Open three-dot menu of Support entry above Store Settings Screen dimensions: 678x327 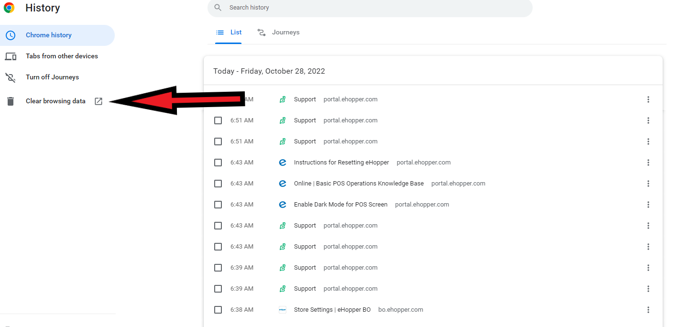[x=648, y=289]
